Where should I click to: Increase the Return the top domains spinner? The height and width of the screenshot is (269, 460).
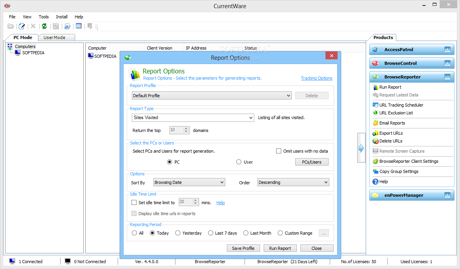tap(186, 128)
